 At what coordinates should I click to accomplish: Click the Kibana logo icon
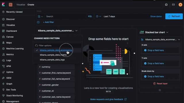pyautogui.click(x=3, y=5)
